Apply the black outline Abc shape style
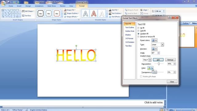The image size is (197, 111). pos(41,14)
